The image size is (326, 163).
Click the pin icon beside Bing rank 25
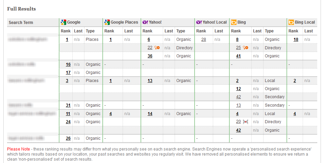click(x=246, y=48)
